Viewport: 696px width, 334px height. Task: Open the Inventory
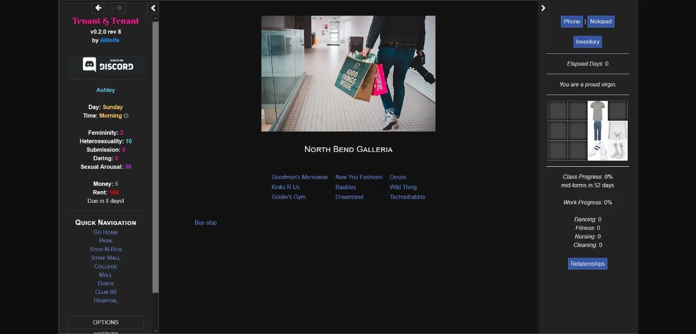[x=587, y=42]
